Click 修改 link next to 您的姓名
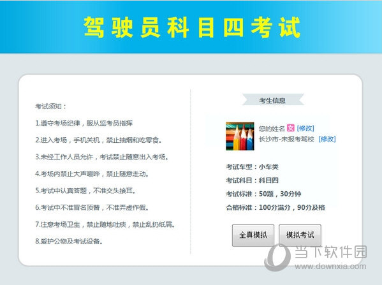The width and height of the screenshot is (382, 285). (305, 128)
